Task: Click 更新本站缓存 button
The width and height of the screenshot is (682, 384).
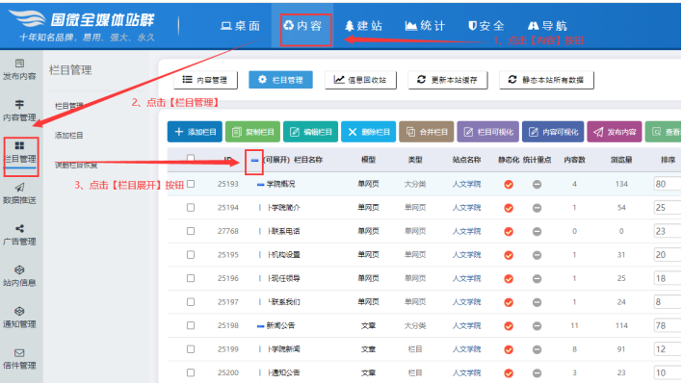Action: point(447,80)
